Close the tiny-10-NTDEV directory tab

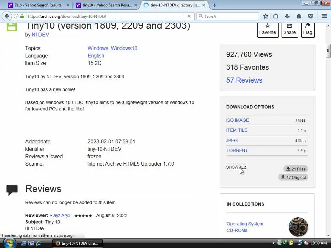[204, 5]
